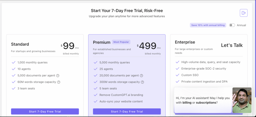Click the Most Popular badge on Premium
Image resolution: width=256 pixels, height=117 pixels.
pos(121,42)
